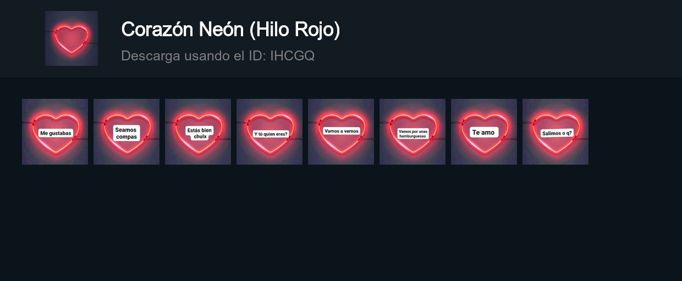Open the "Salimos o q?" heart sticker
This screenshot has height=281, width=682.
(x=555, y=132)
